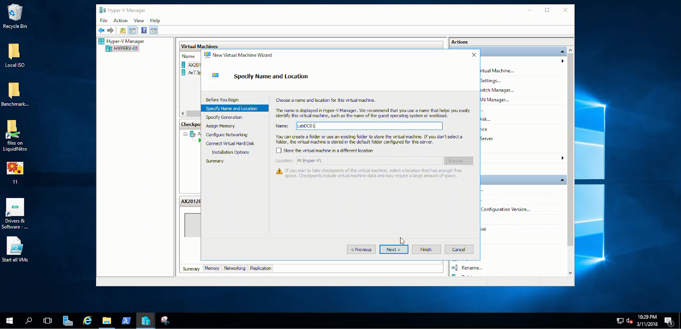The image size is (681, 329).
Task: Open the desktop icon labeled 11
Action: [15, 172]
